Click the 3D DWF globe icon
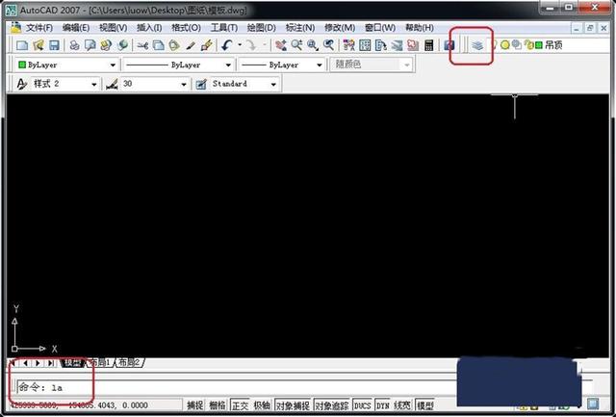This screenshot has height=417, width=616. tap(122, 45)
